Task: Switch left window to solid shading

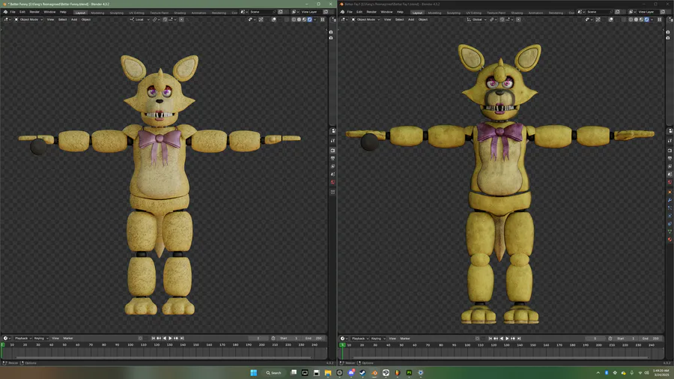Action: tap(299, 19)
